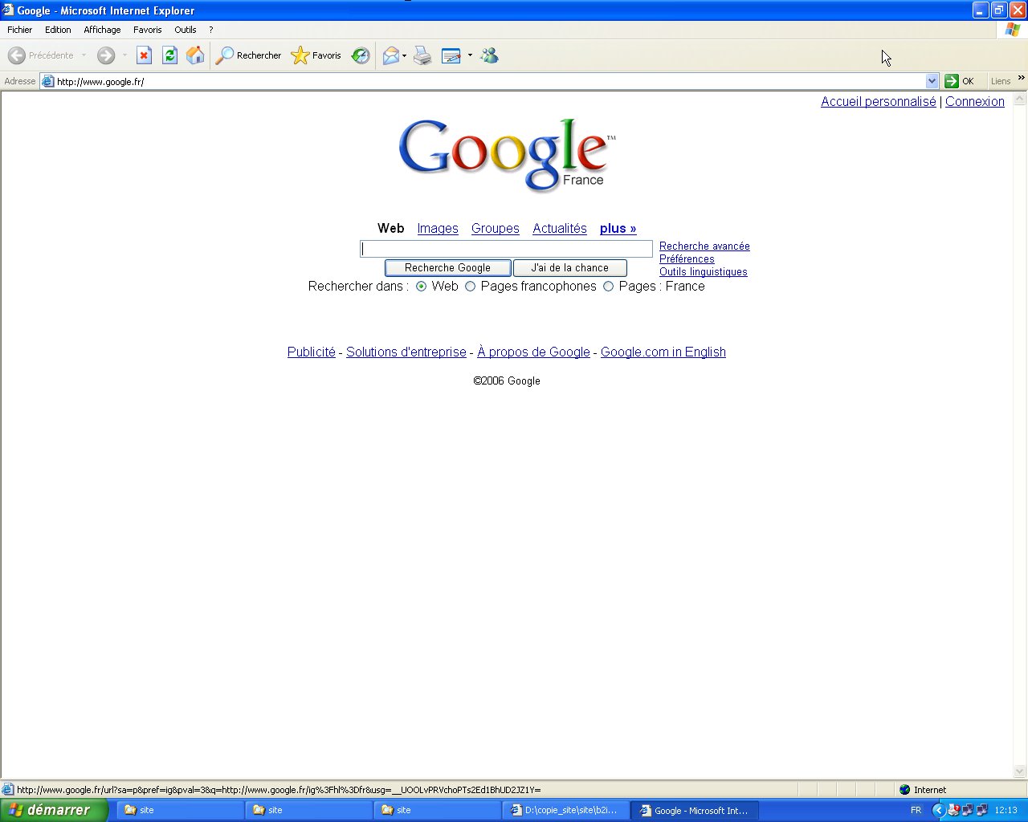The height and width of the screenshot is (822, 1028).
Task: Open À propos de Google link
Action: click(533, 352)
